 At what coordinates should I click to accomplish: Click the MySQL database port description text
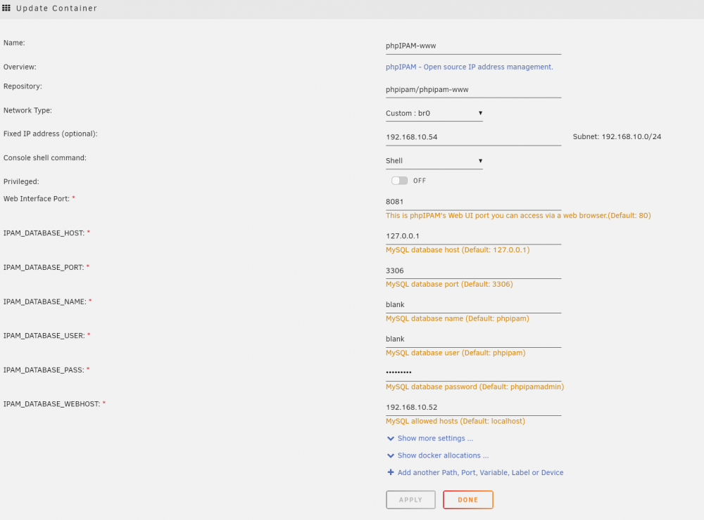pos(449,284)
